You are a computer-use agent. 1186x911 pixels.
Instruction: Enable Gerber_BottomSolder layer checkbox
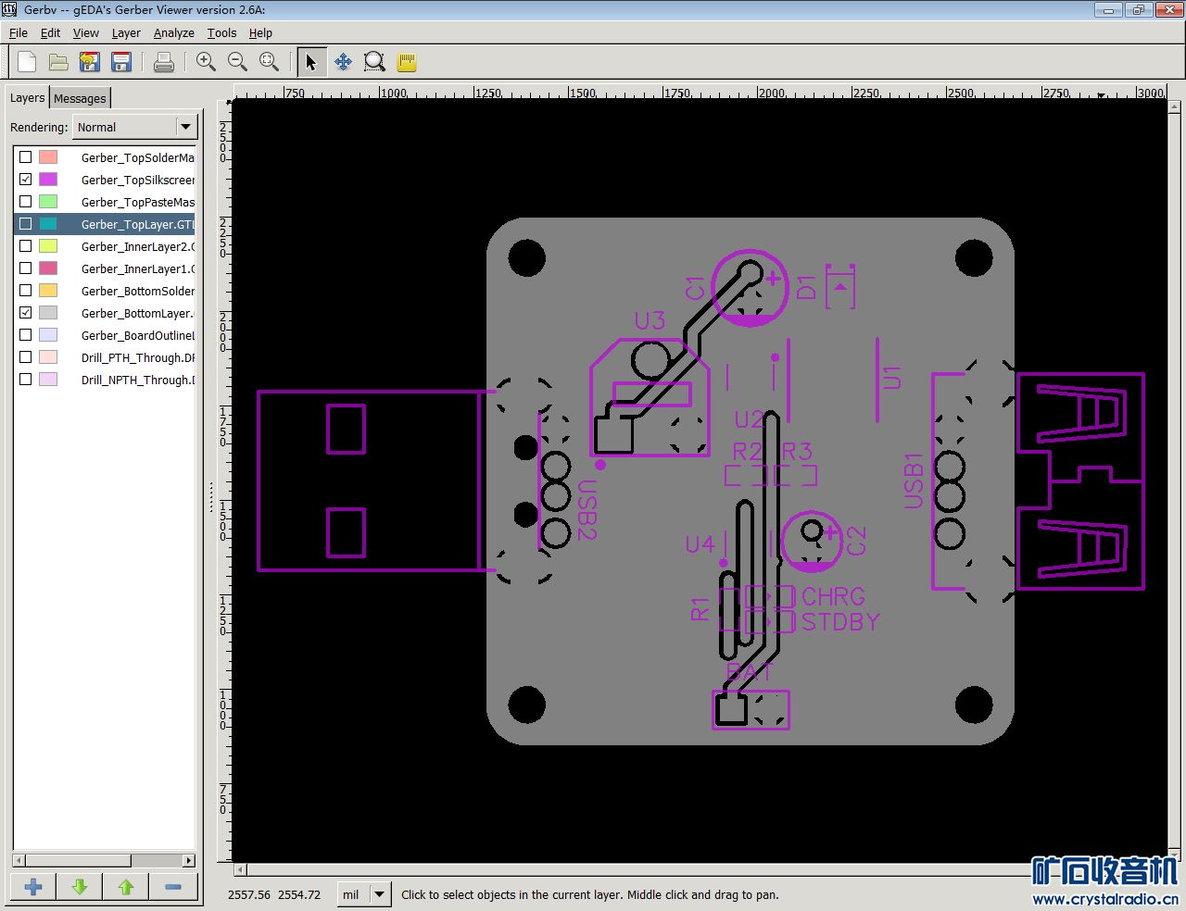[x=26, y=291]
